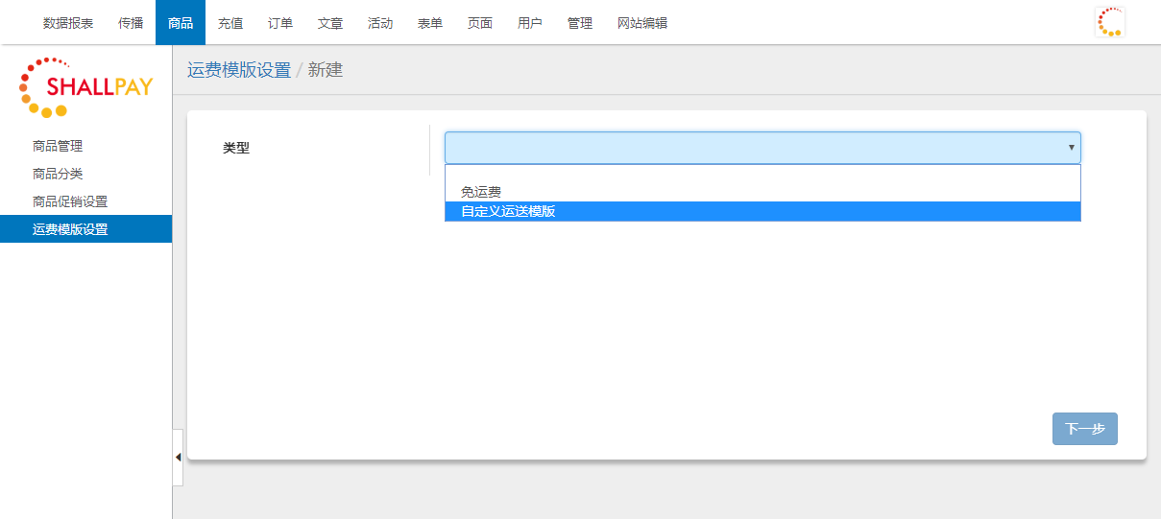Viewport: 1161px width, 519px height.
Task: Navigate to 用户 top menu
Action: coord(530,23)
